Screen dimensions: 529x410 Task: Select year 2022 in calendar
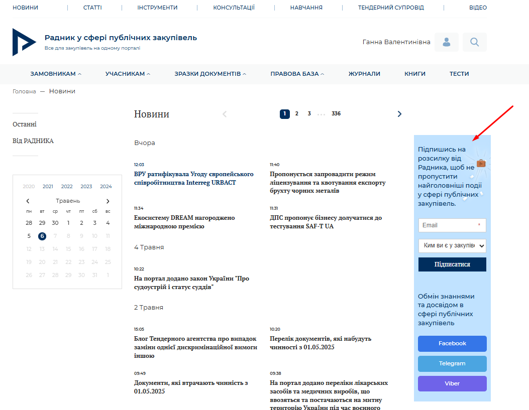coord(67,186)
